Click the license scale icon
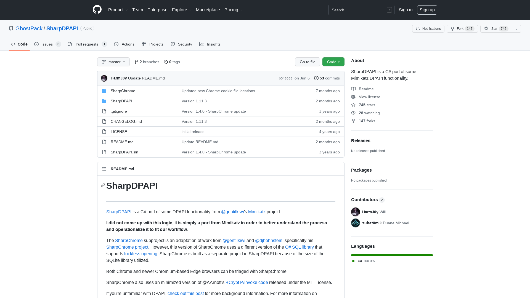Image resolution: width=530 pixels, height=298 pixels. click(x=353, y=97)
